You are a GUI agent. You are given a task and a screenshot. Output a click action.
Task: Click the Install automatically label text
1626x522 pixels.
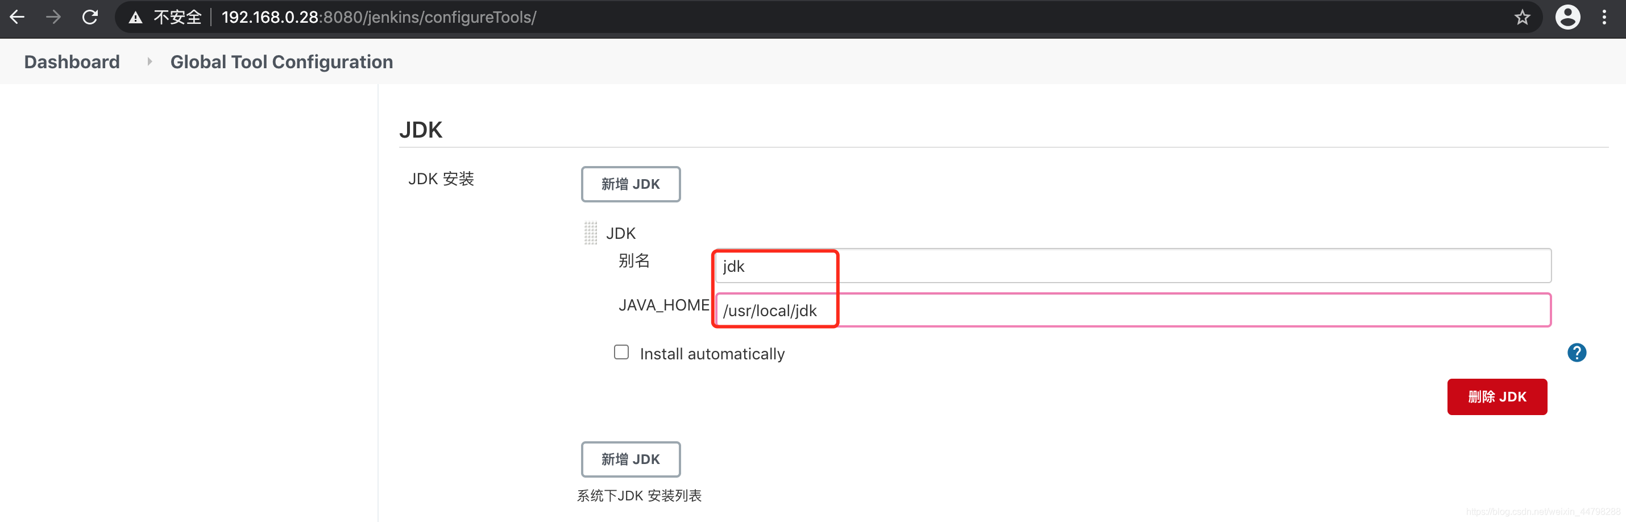pyautogui.click(x=712, y=354)
